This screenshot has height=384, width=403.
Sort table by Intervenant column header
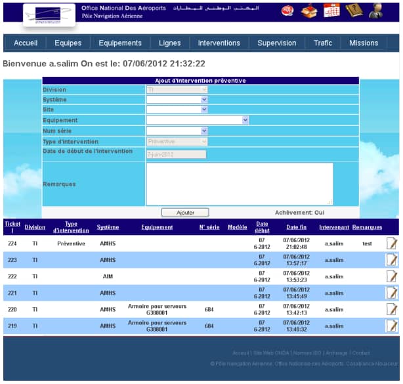click(x=334, y=227)
